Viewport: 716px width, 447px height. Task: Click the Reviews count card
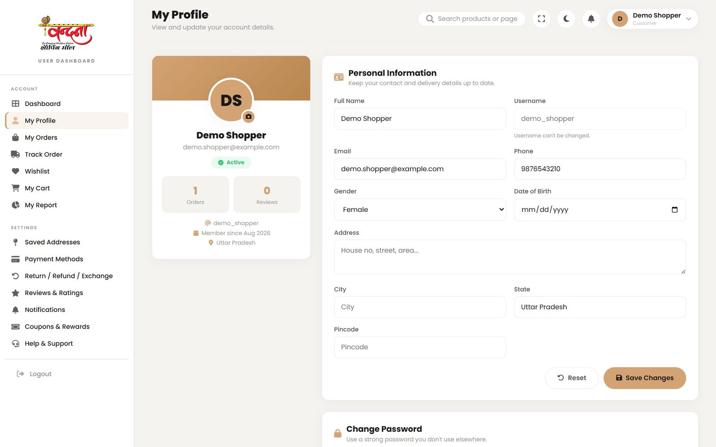coord(267,194)
